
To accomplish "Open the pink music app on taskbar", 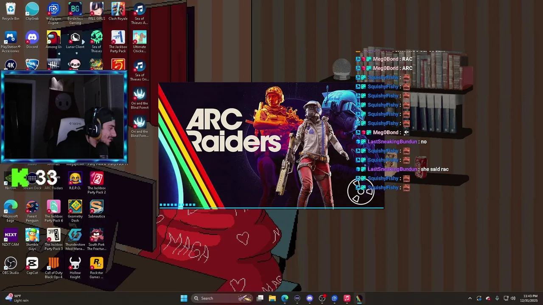I will [347, 298].
